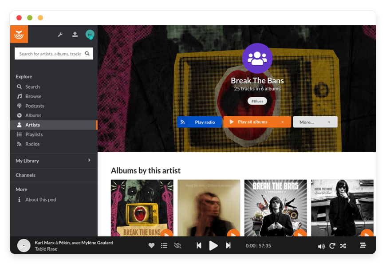Open the playback queue list icon
This screenshot has height=264, width=386.
click(363, 245)
